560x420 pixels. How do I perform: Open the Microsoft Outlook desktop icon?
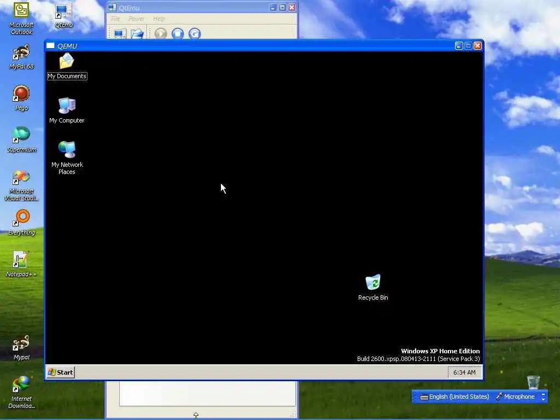(x=21, y=18)
